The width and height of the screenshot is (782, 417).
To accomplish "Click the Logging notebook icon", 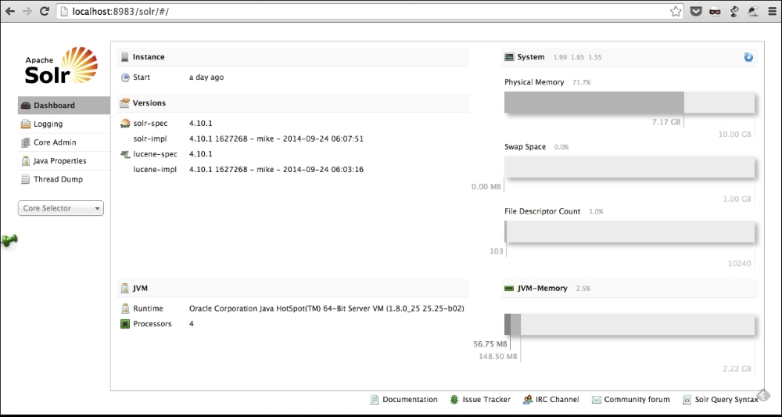I will point(26,124).
